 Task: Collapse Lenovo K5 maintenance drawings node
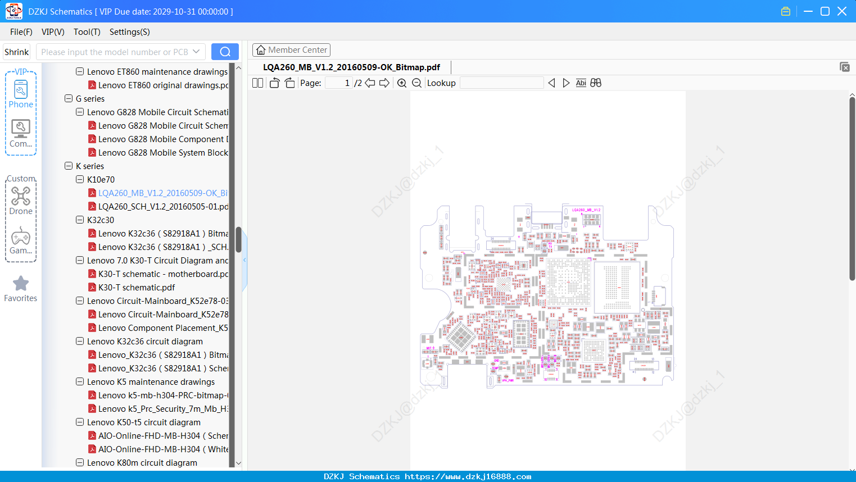pyautogui.click(x=80, y=381)
